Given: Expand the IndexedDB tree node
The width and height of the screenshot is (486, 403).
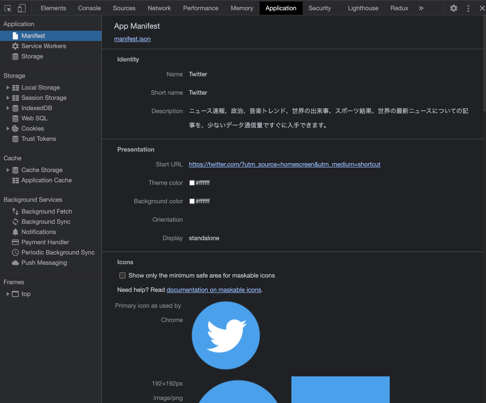Looking at the screenshot, I should pos(8,108).
